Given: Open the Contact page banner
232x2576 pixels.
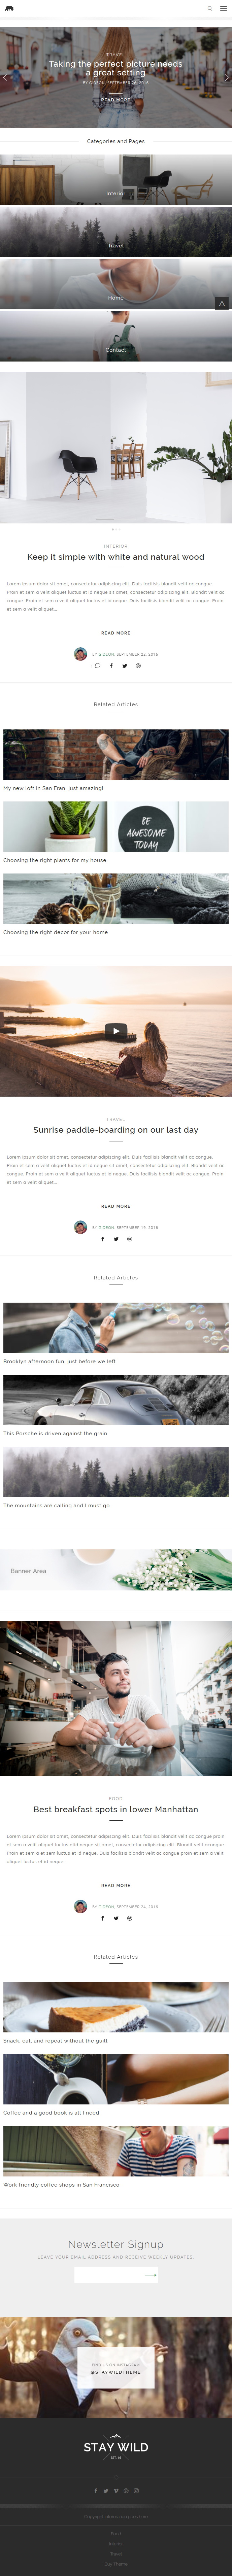Looking at the screenshot, I should pyautogui.click(x=116, y=335).
